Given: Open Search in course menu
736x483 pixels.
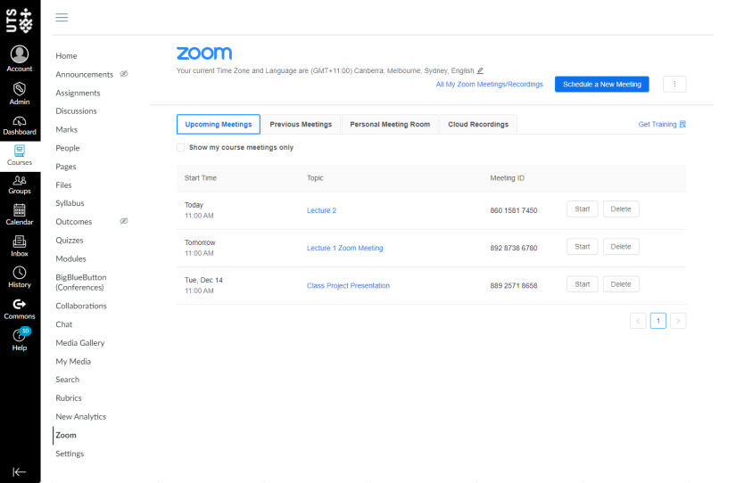Looking at the screenshot, I should tap(68, 380).
